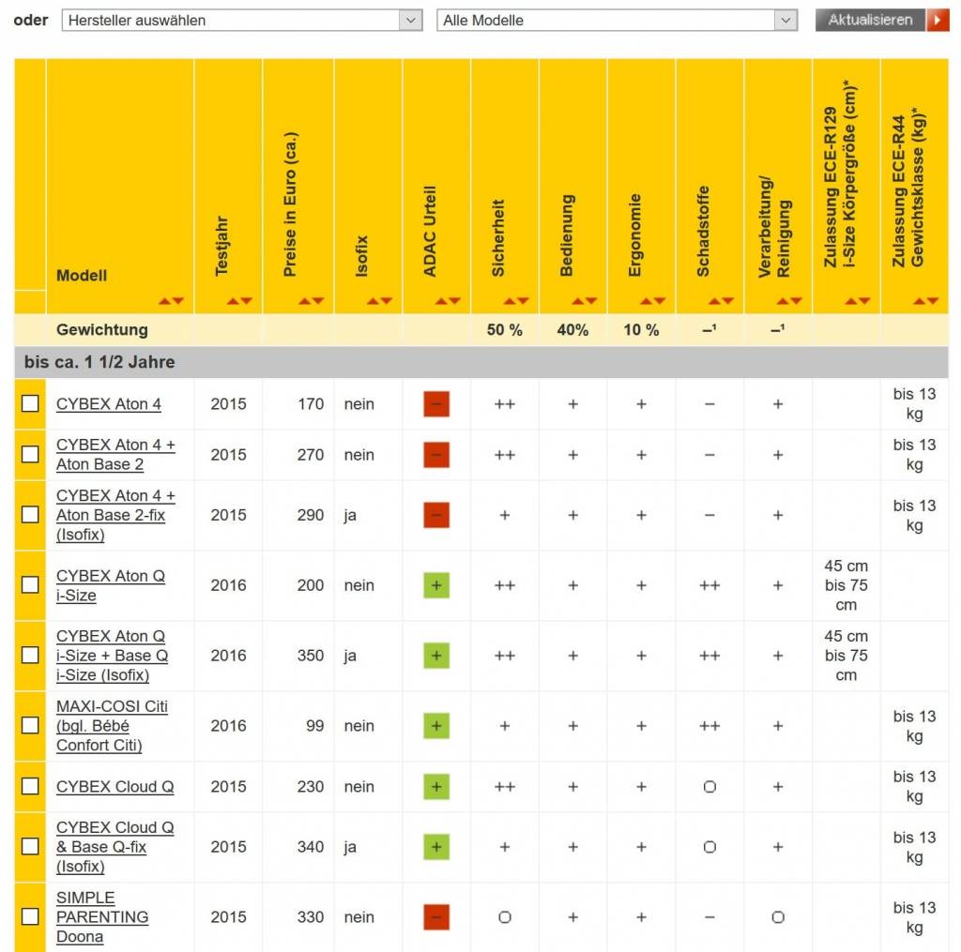Sort Modell column with the down arrow

(177, 301)
